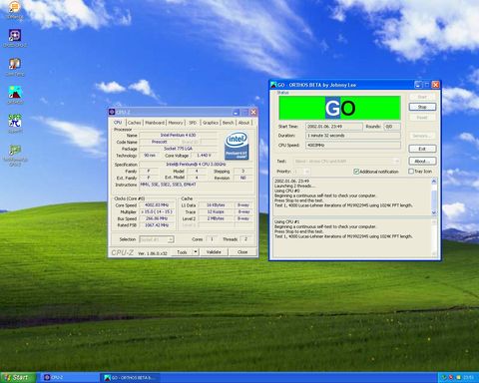
Task: Open the Windows Start menu
Action: pyautogui.click(x=18, y=378)
